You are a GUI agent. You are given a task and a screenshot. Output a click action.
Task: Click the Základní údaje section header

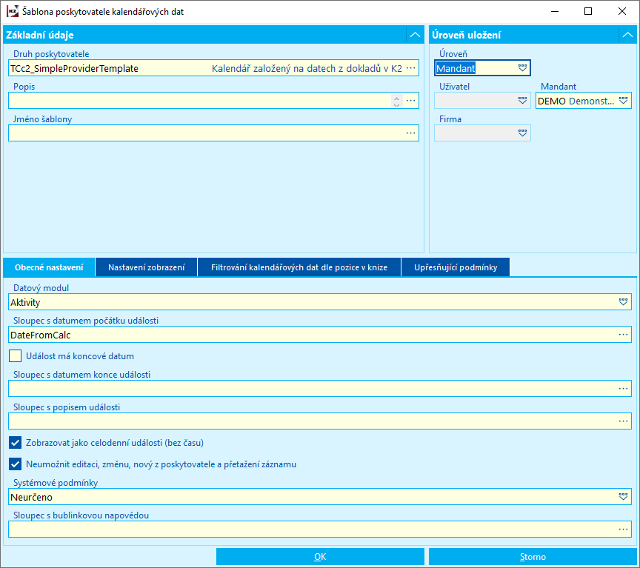(213, 35)
